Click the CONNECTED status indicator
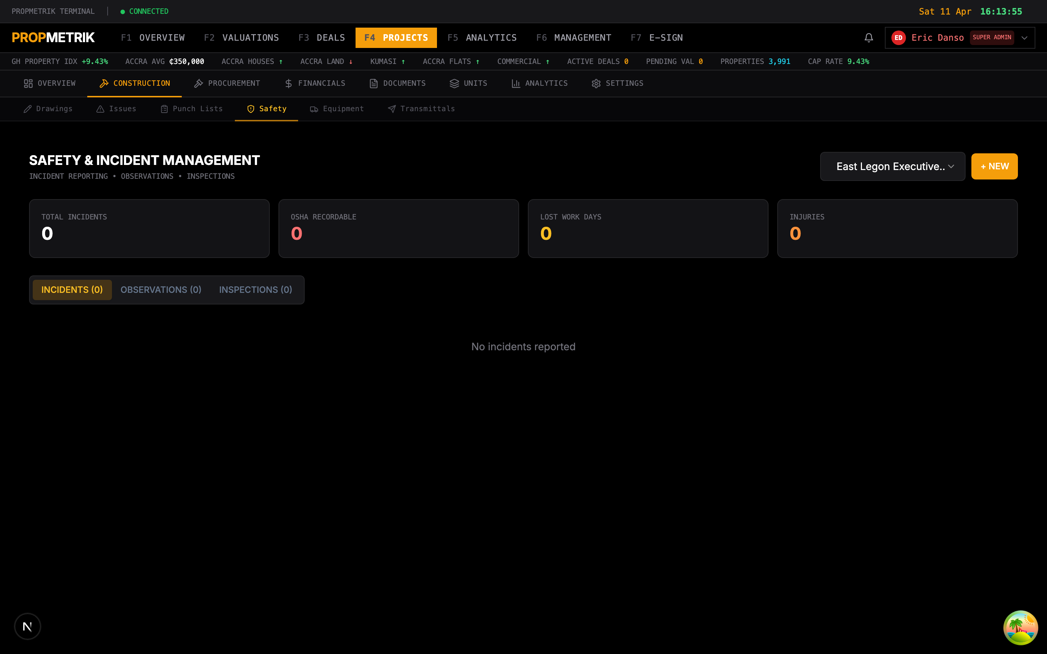Image resolution: width=1047 pixels, height=654 pixels. 144,11
